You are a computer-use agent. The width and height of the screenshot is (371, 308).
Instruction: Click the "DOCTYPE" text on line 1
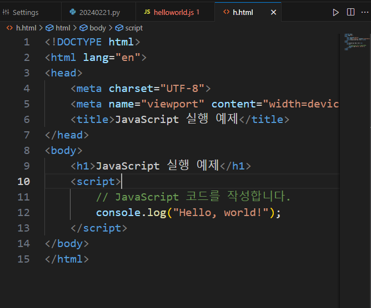pyautogui.click(x=79, y=42)
